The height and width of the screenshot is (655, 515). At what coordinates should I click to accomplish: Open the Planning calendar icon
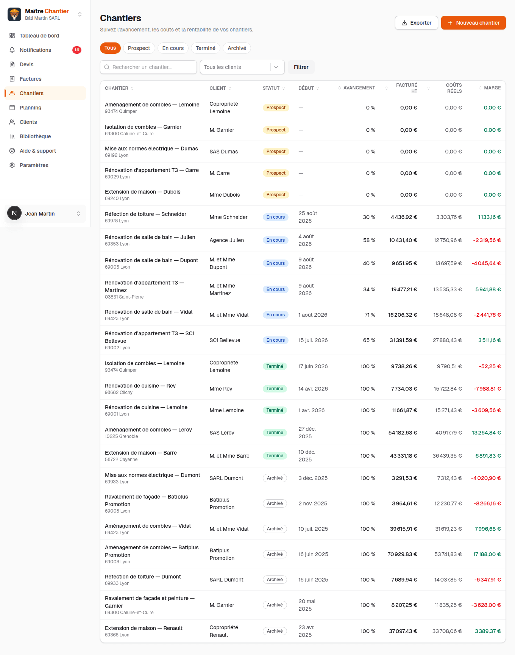pos(12,108)
